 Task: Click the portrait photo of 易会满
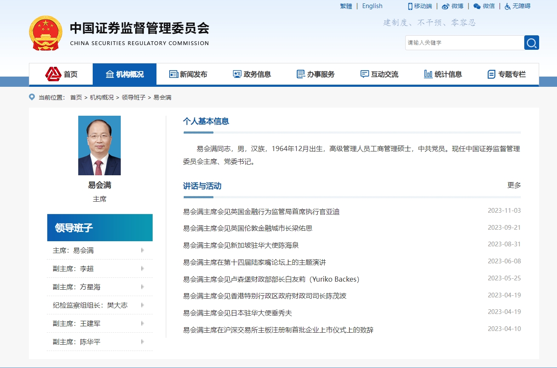tap(99, 145)
